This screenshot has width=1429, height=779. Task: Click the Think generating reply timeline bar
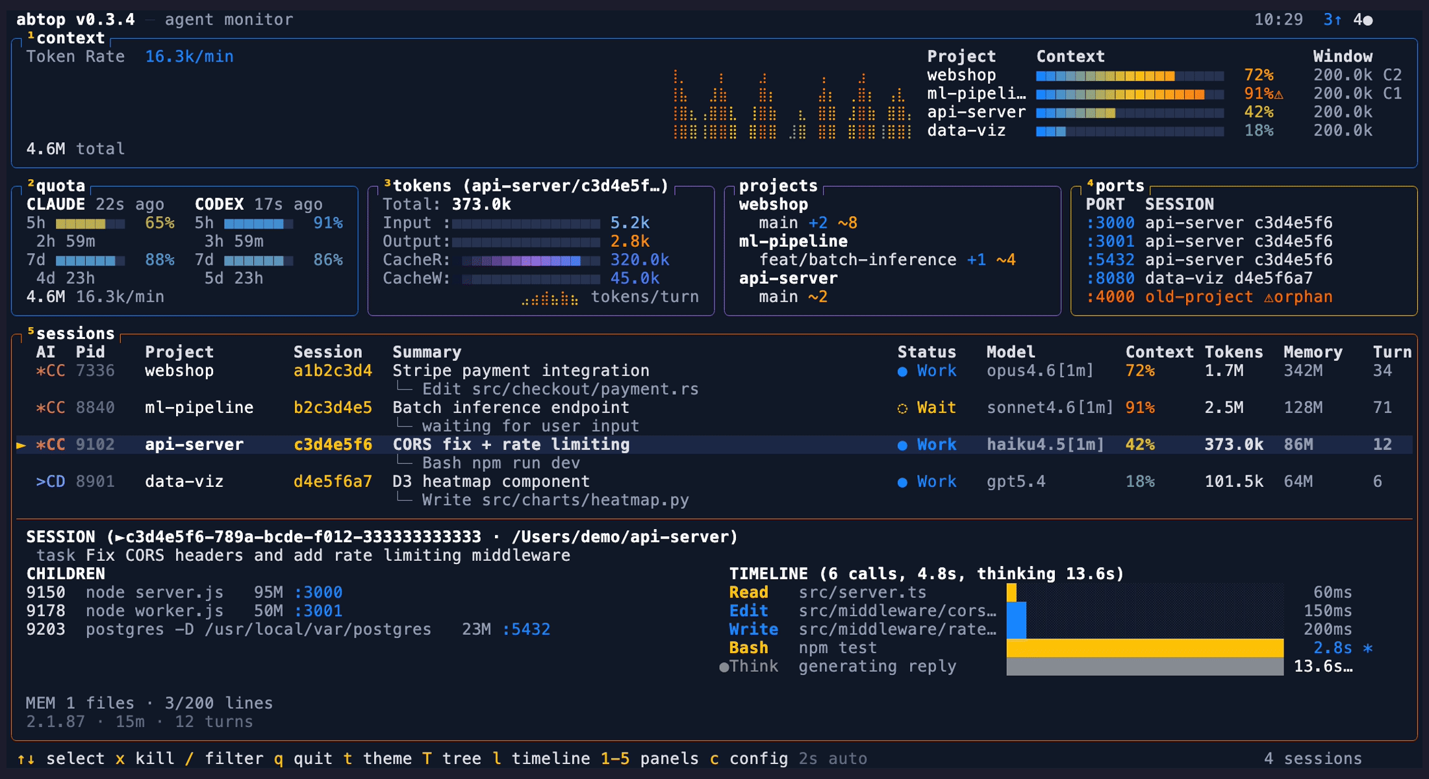coord(1144,666)
